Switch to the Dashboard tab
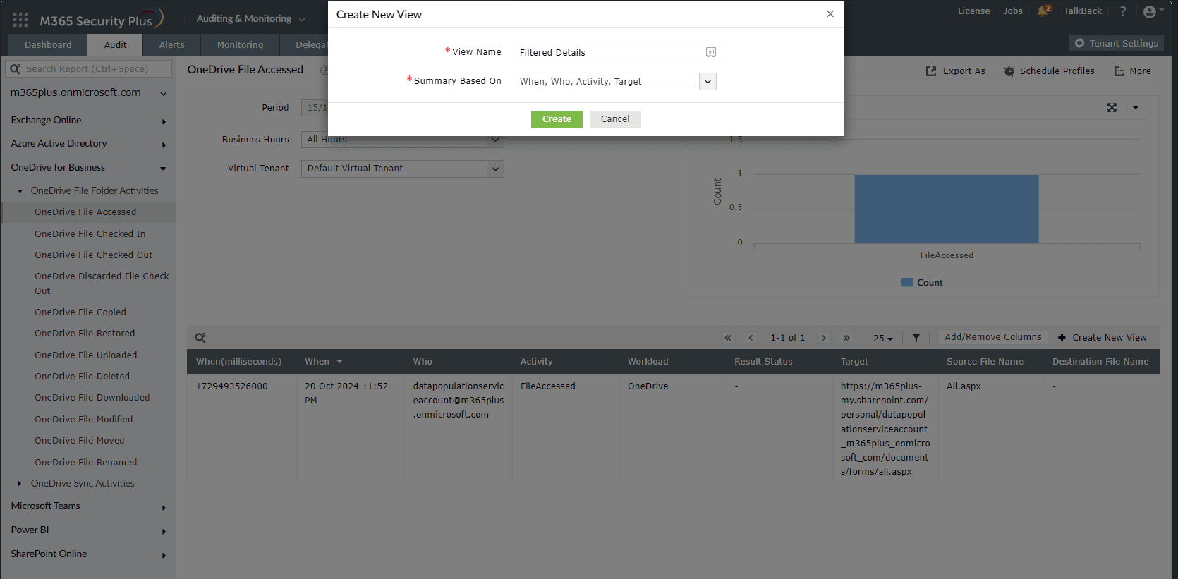Screen dimensions: 1178x579 click(48, 44)
